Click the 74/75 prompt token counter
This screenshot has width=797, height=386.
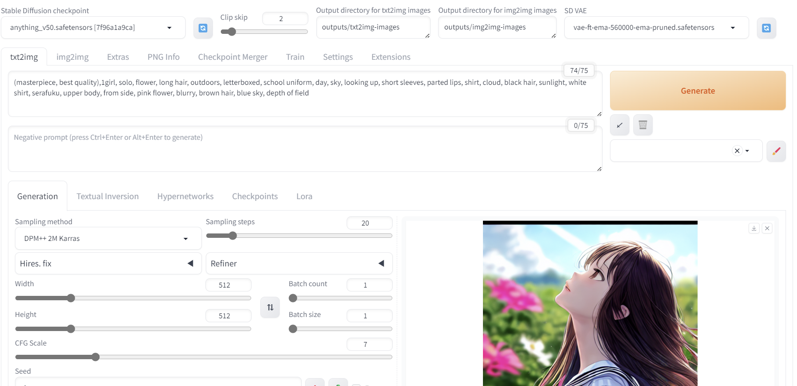(x=579, y=70)
